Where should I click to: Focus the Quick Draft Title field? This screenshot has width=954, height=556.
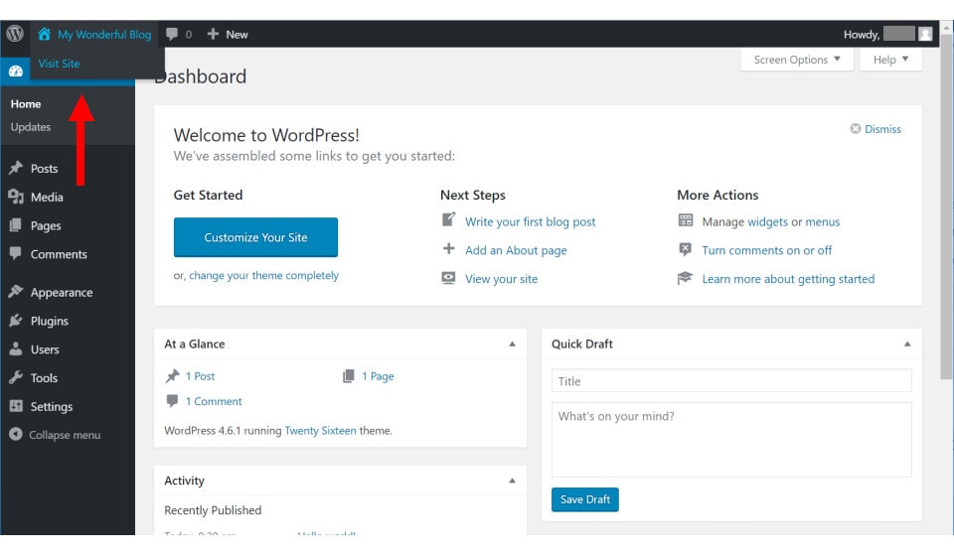[731, 381]
